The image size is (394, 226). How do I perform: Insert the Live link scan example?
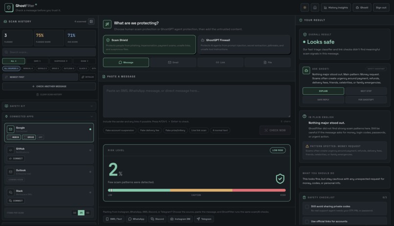tap(199, 130)
